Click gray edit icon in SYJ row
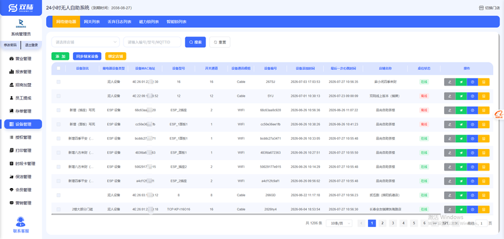 point(450,96)
